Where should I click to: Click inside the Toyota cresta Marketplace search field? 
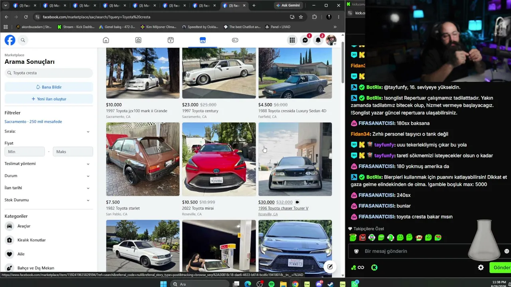click(49, 73)
